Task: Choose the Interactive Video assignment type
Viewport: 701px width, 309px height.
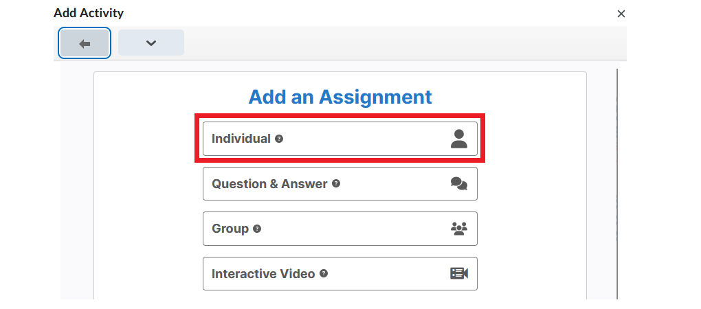Action: [340, 274]
